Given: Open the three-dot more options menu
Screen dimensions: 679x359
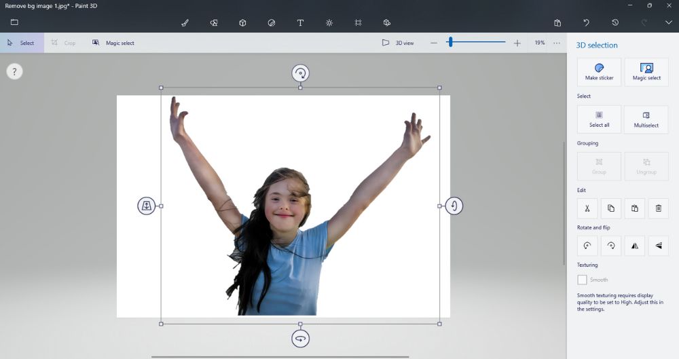Looking at the screenshot, I should pyautogui.click(x=557, y=43).
